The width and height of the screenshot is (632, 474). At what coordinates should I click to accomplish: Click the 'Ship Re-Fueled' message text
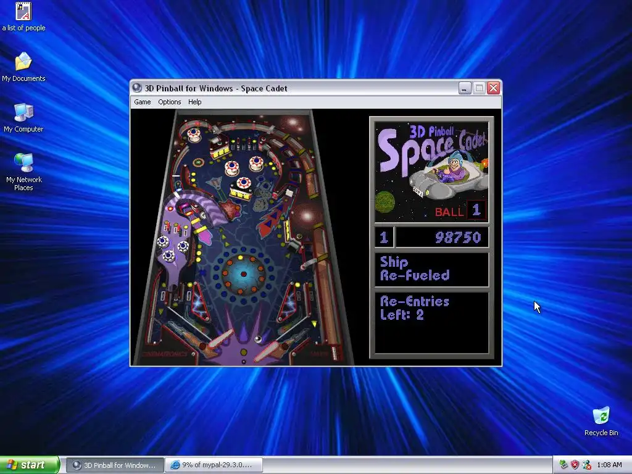pos(415,269)
